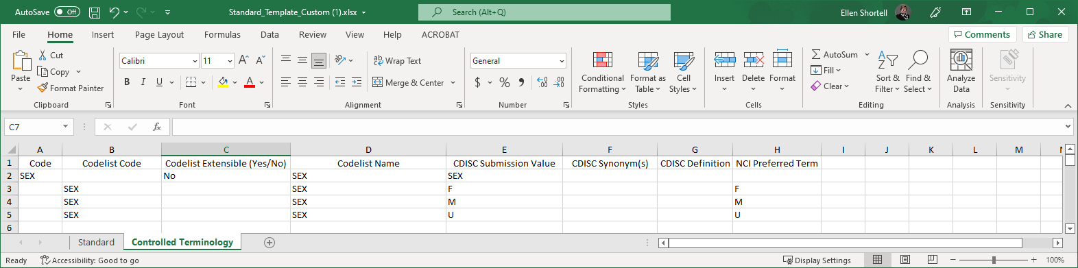Click in the formula bar input
The height and width of the screenshot is (268, 1078).
pyautogui.click(x=617, y=127)
